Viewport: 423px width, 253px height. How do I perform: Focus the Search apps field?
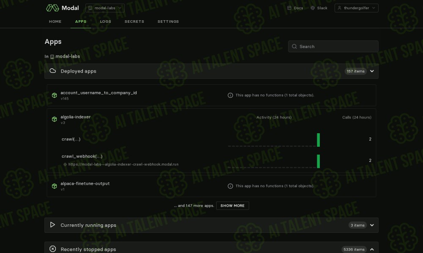[x=333, y=46]
